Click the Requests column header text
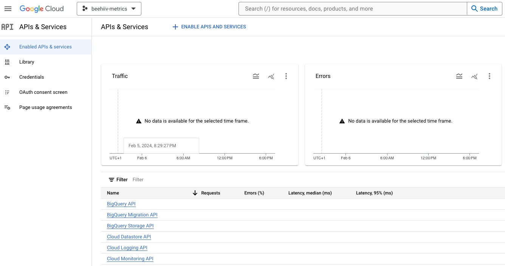This screenshot has width=505, height=266. point(211,193)
